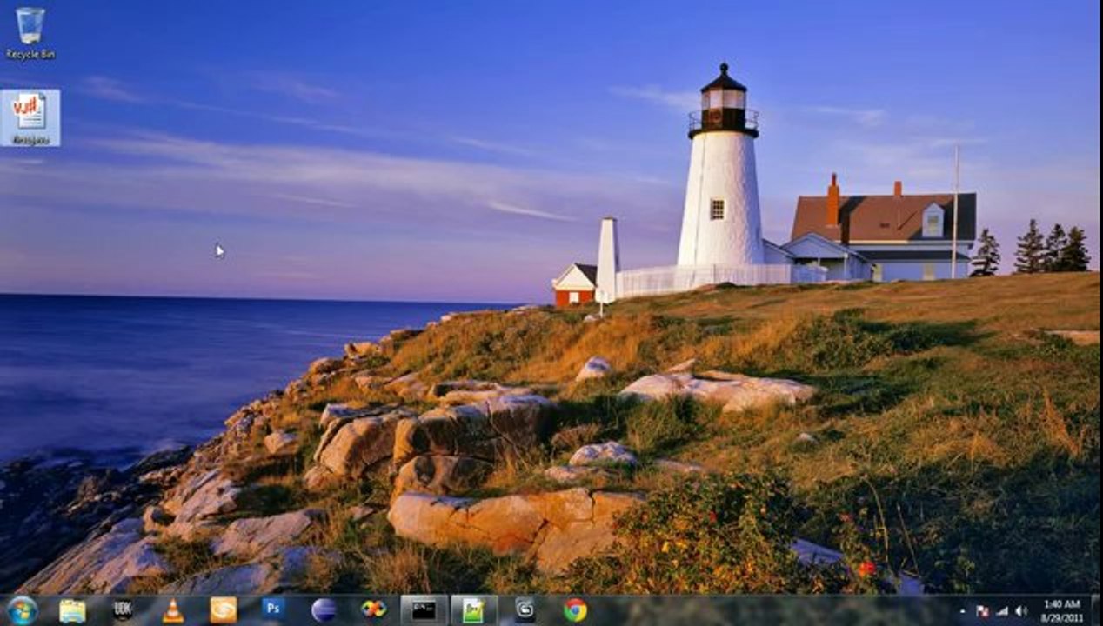
Task: Launch Google Chrome from the taskbar
Action: point(575,610)
